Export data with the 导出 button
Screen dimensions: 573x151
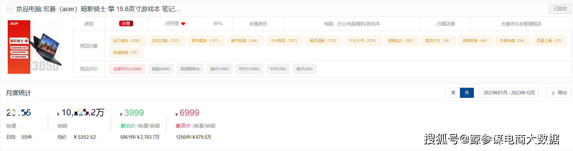click(559, 93)
